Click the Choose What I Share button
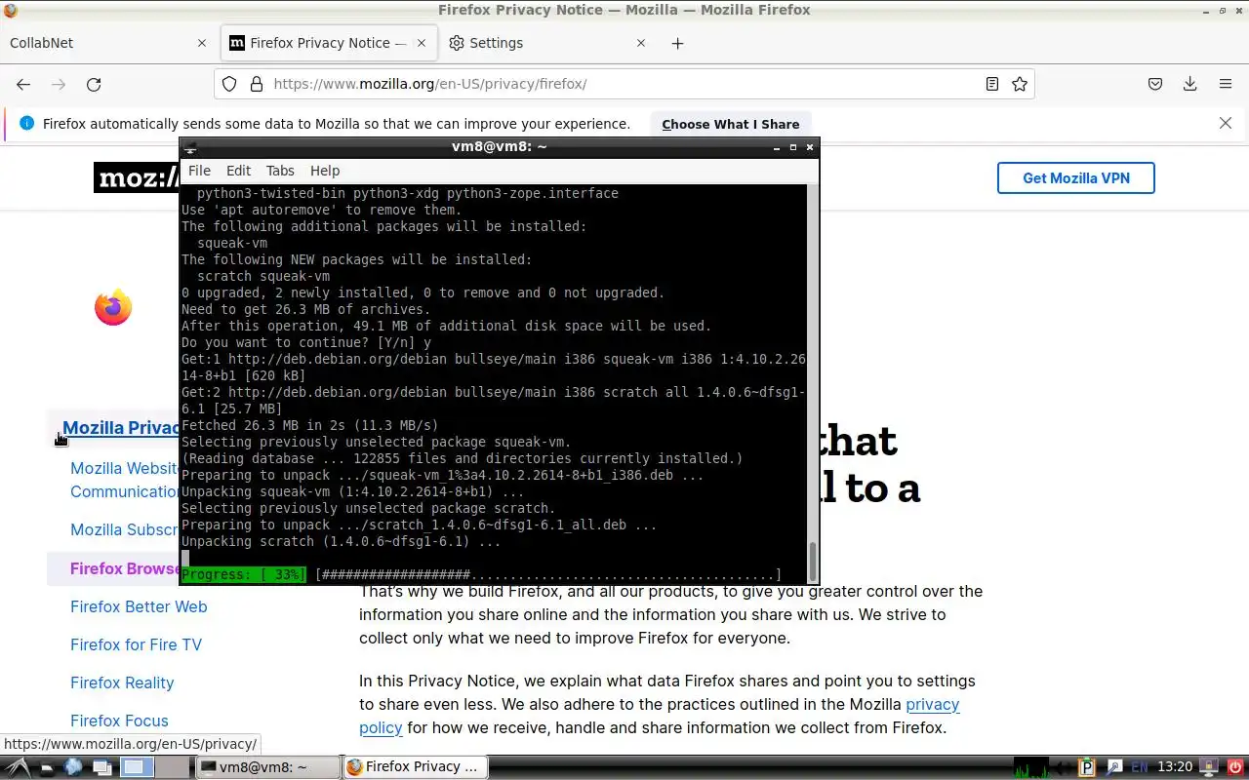Image resolution: width=1249 pixels, height=780 pixels. click(731, 124)
